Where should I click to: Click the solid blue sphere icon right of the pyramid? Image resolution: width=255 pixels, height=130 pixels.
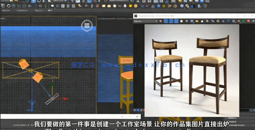(159, 6)
